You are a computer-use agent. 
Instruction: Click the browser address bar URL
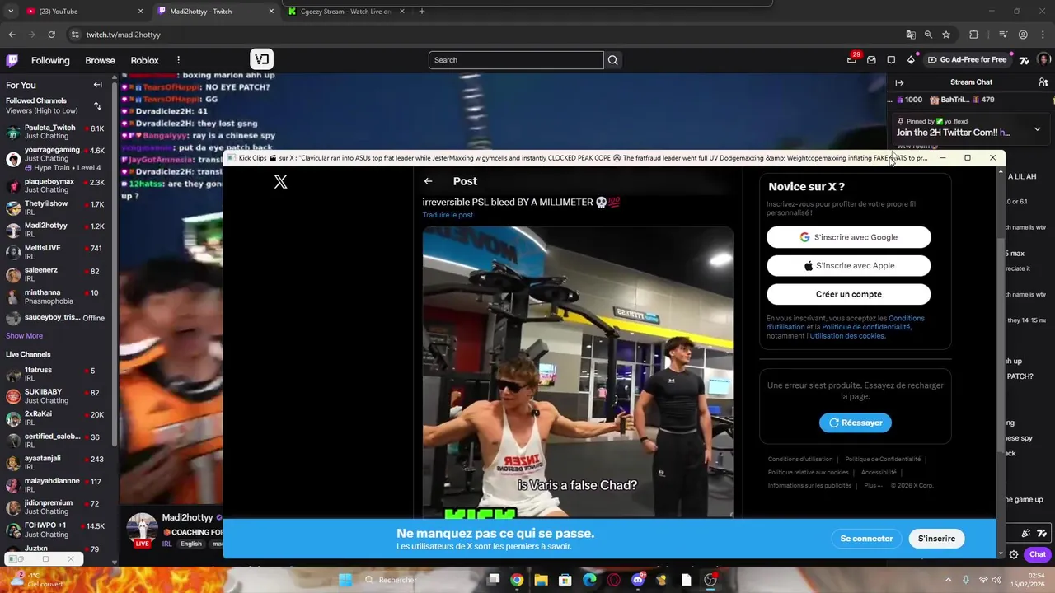(x=123, y=35)
